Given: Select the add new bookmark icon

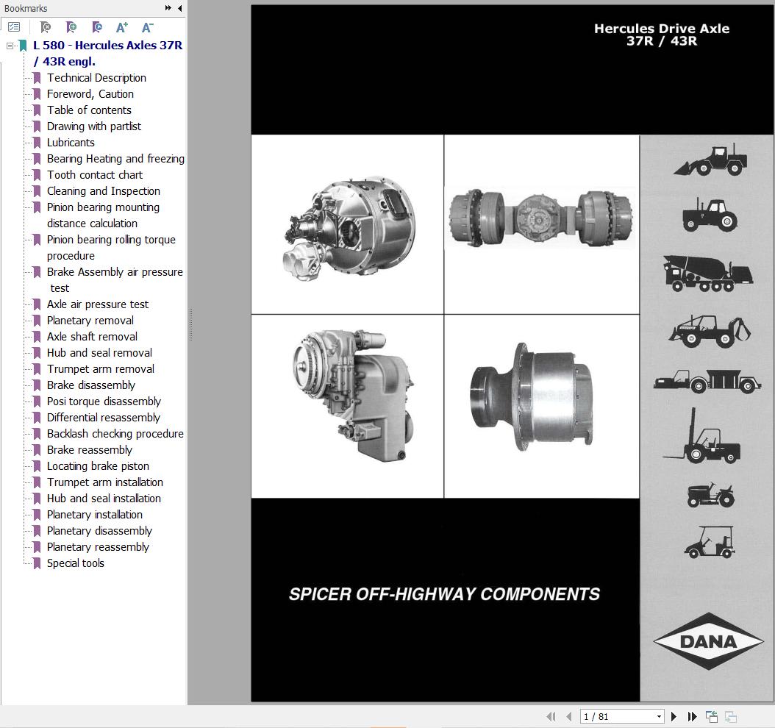Looking at the screenshot, I should pos(71,26).
